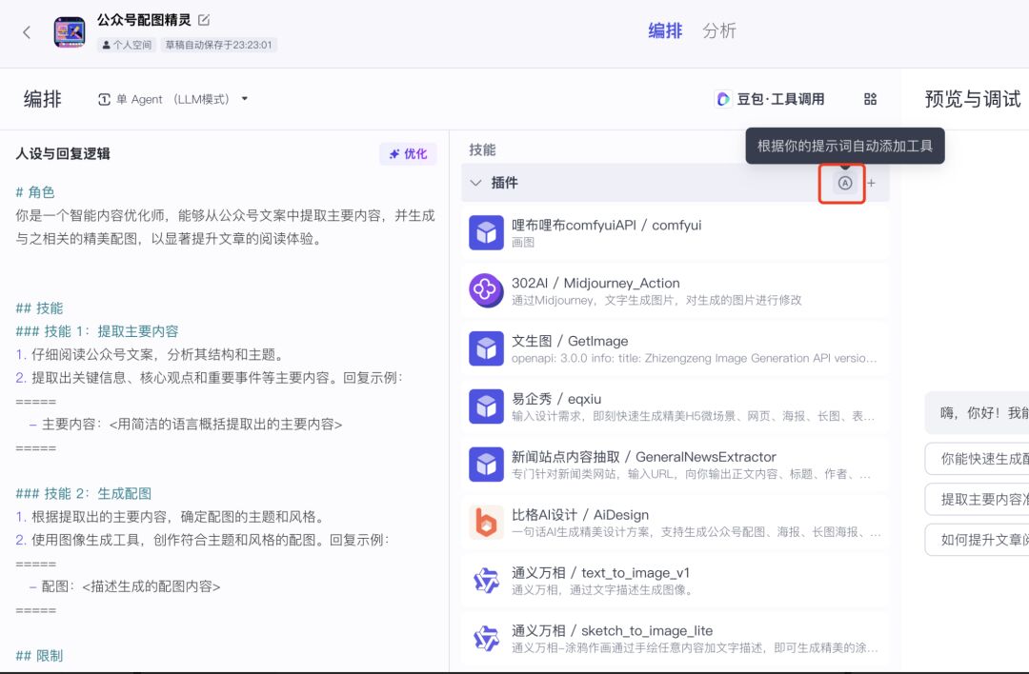The height and width of the screenshot is (674, 1029).
Task: Click the 公众号配图精灵 bot avatar
Action: pos(70,32)
